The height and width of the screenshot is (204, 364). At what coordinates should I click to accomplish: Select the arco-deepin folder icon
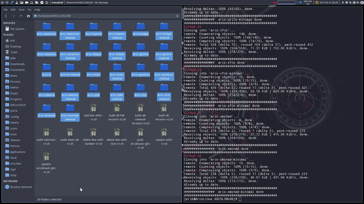click(94, 47)
